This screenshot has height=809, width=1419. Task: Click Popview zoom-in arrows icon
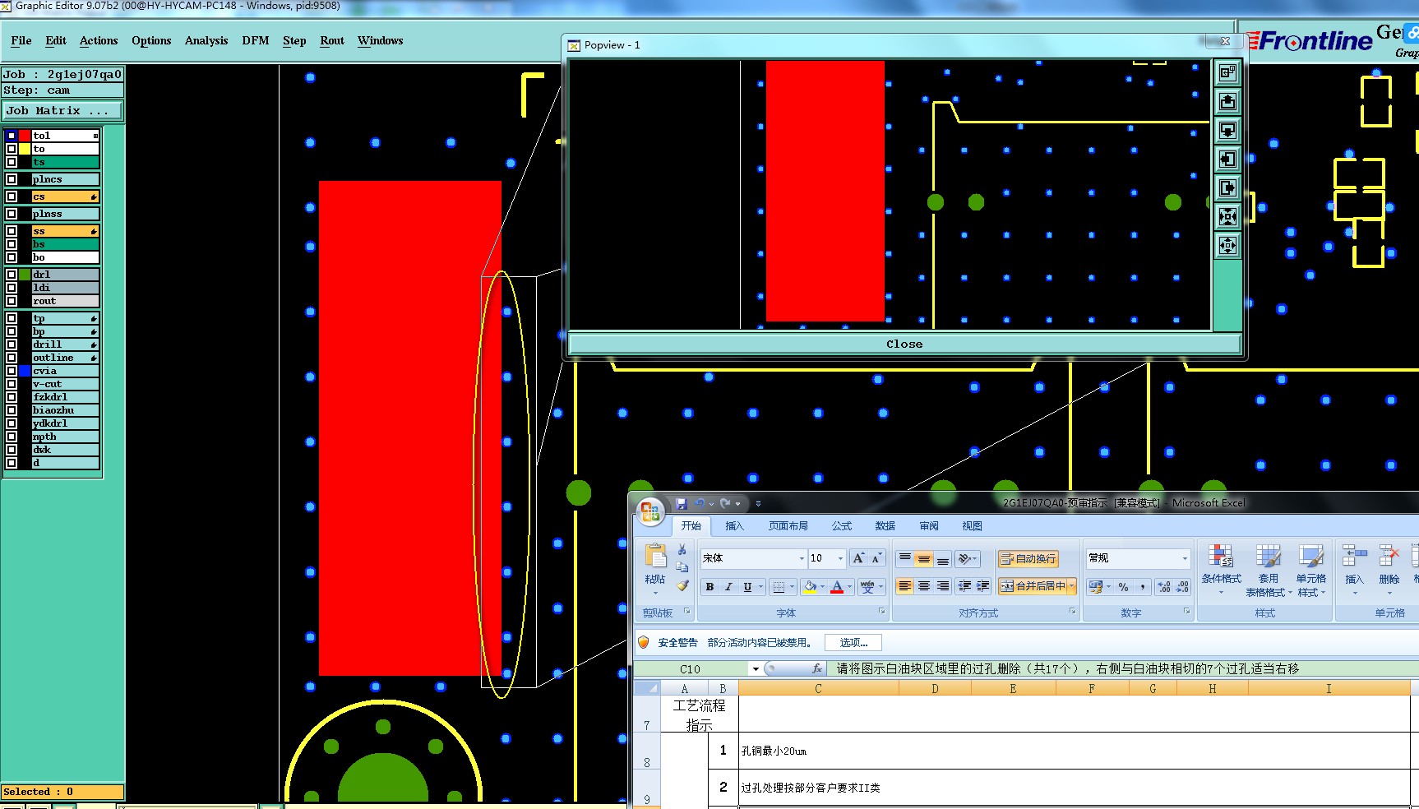pyautogui.click(x=1227, y=216)
